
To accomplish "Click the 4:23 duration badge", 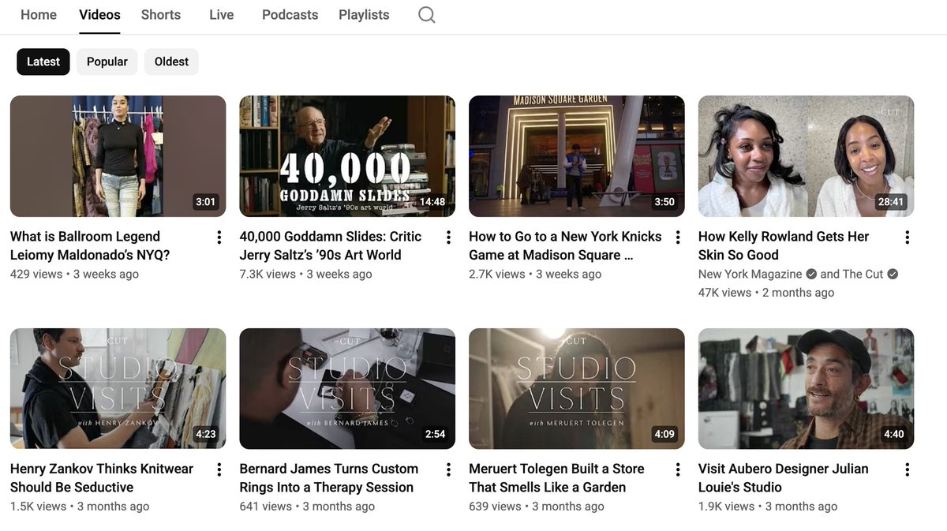I will pyautogui.click(x=206, y=434).
